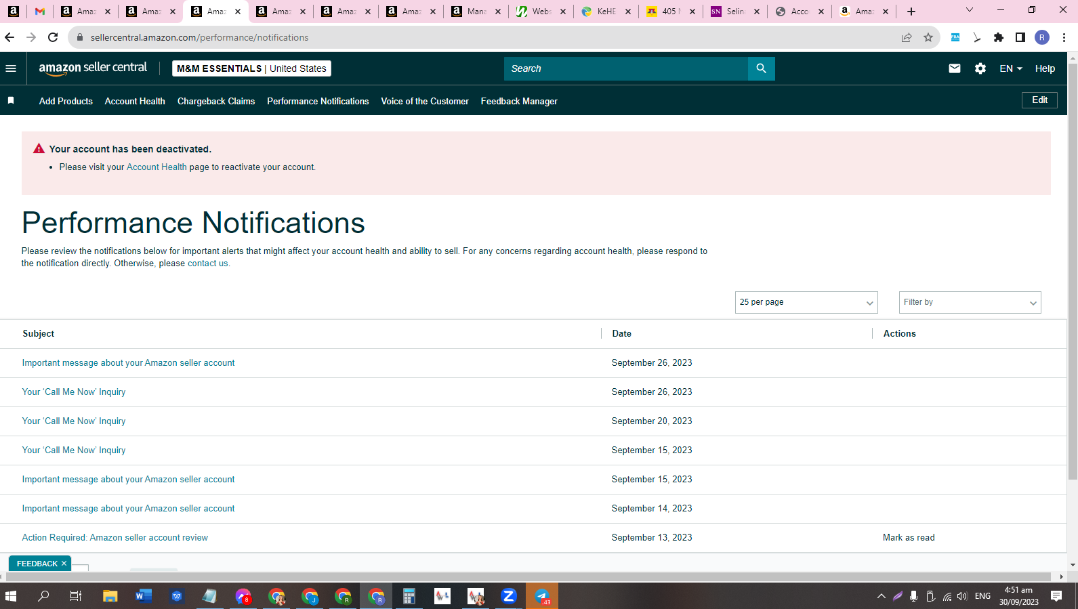Open the Extensions puzzle icon
The width and height of the screenshot is (1078, 609).
(x=999, y=37)
